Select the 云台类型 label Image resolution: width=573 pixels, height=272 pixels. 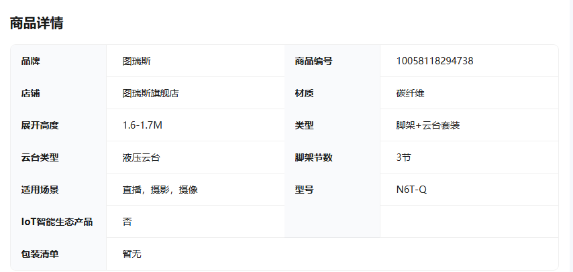point(40,157)
